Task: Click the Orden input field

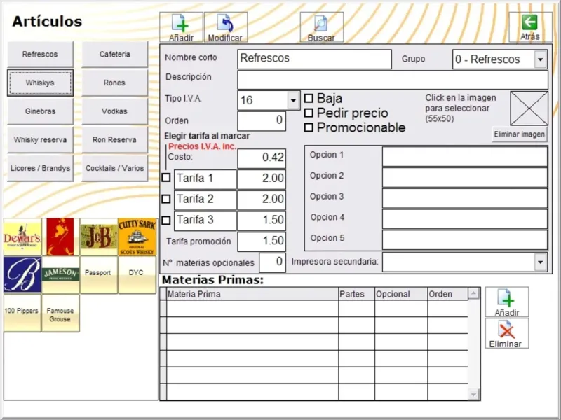Action: tap(262, 120)
